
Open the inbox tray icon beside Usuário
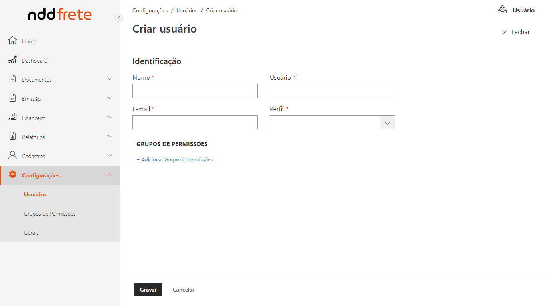coord(502,10)
